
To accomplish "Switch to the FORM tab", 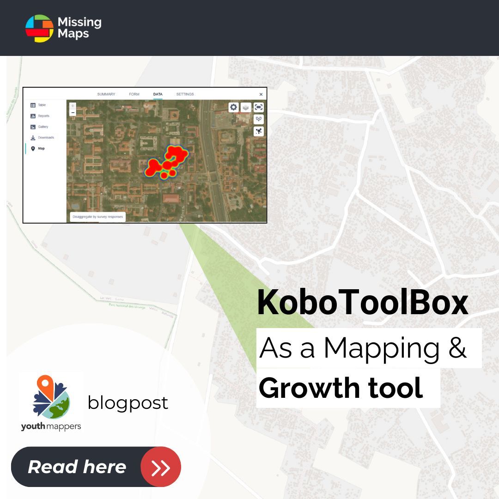I will tap(134, 94).
